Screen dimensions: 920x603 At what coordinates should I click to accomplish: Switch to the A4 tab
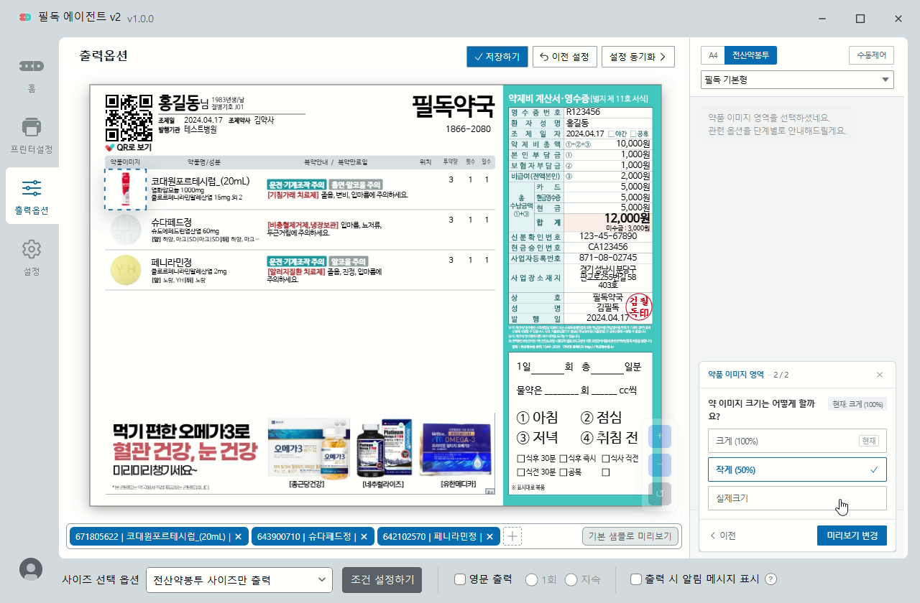[x=713, y=55]
